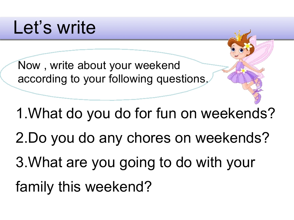Click the yellow flower in the fairy's hair

click(x=248, y=46)
